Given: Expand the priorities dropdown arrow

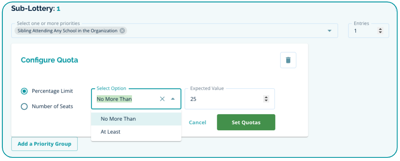Looking at the screenshot, I should 329,31.
